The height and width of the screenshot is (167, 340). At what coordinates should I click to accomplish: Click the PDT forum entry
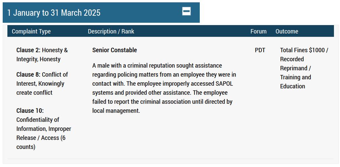(260, 50)
